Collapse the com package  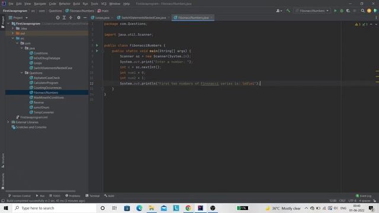point(17,43)
